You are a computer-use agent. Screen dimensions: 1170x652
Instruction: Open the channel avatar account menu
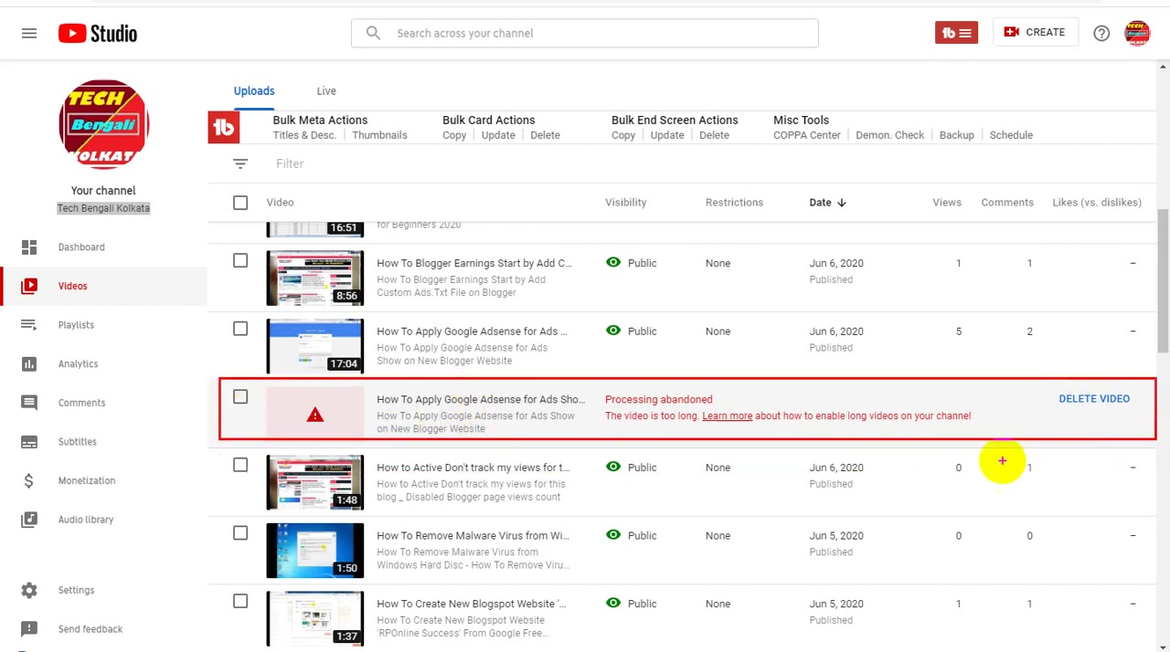(1137, 33)
